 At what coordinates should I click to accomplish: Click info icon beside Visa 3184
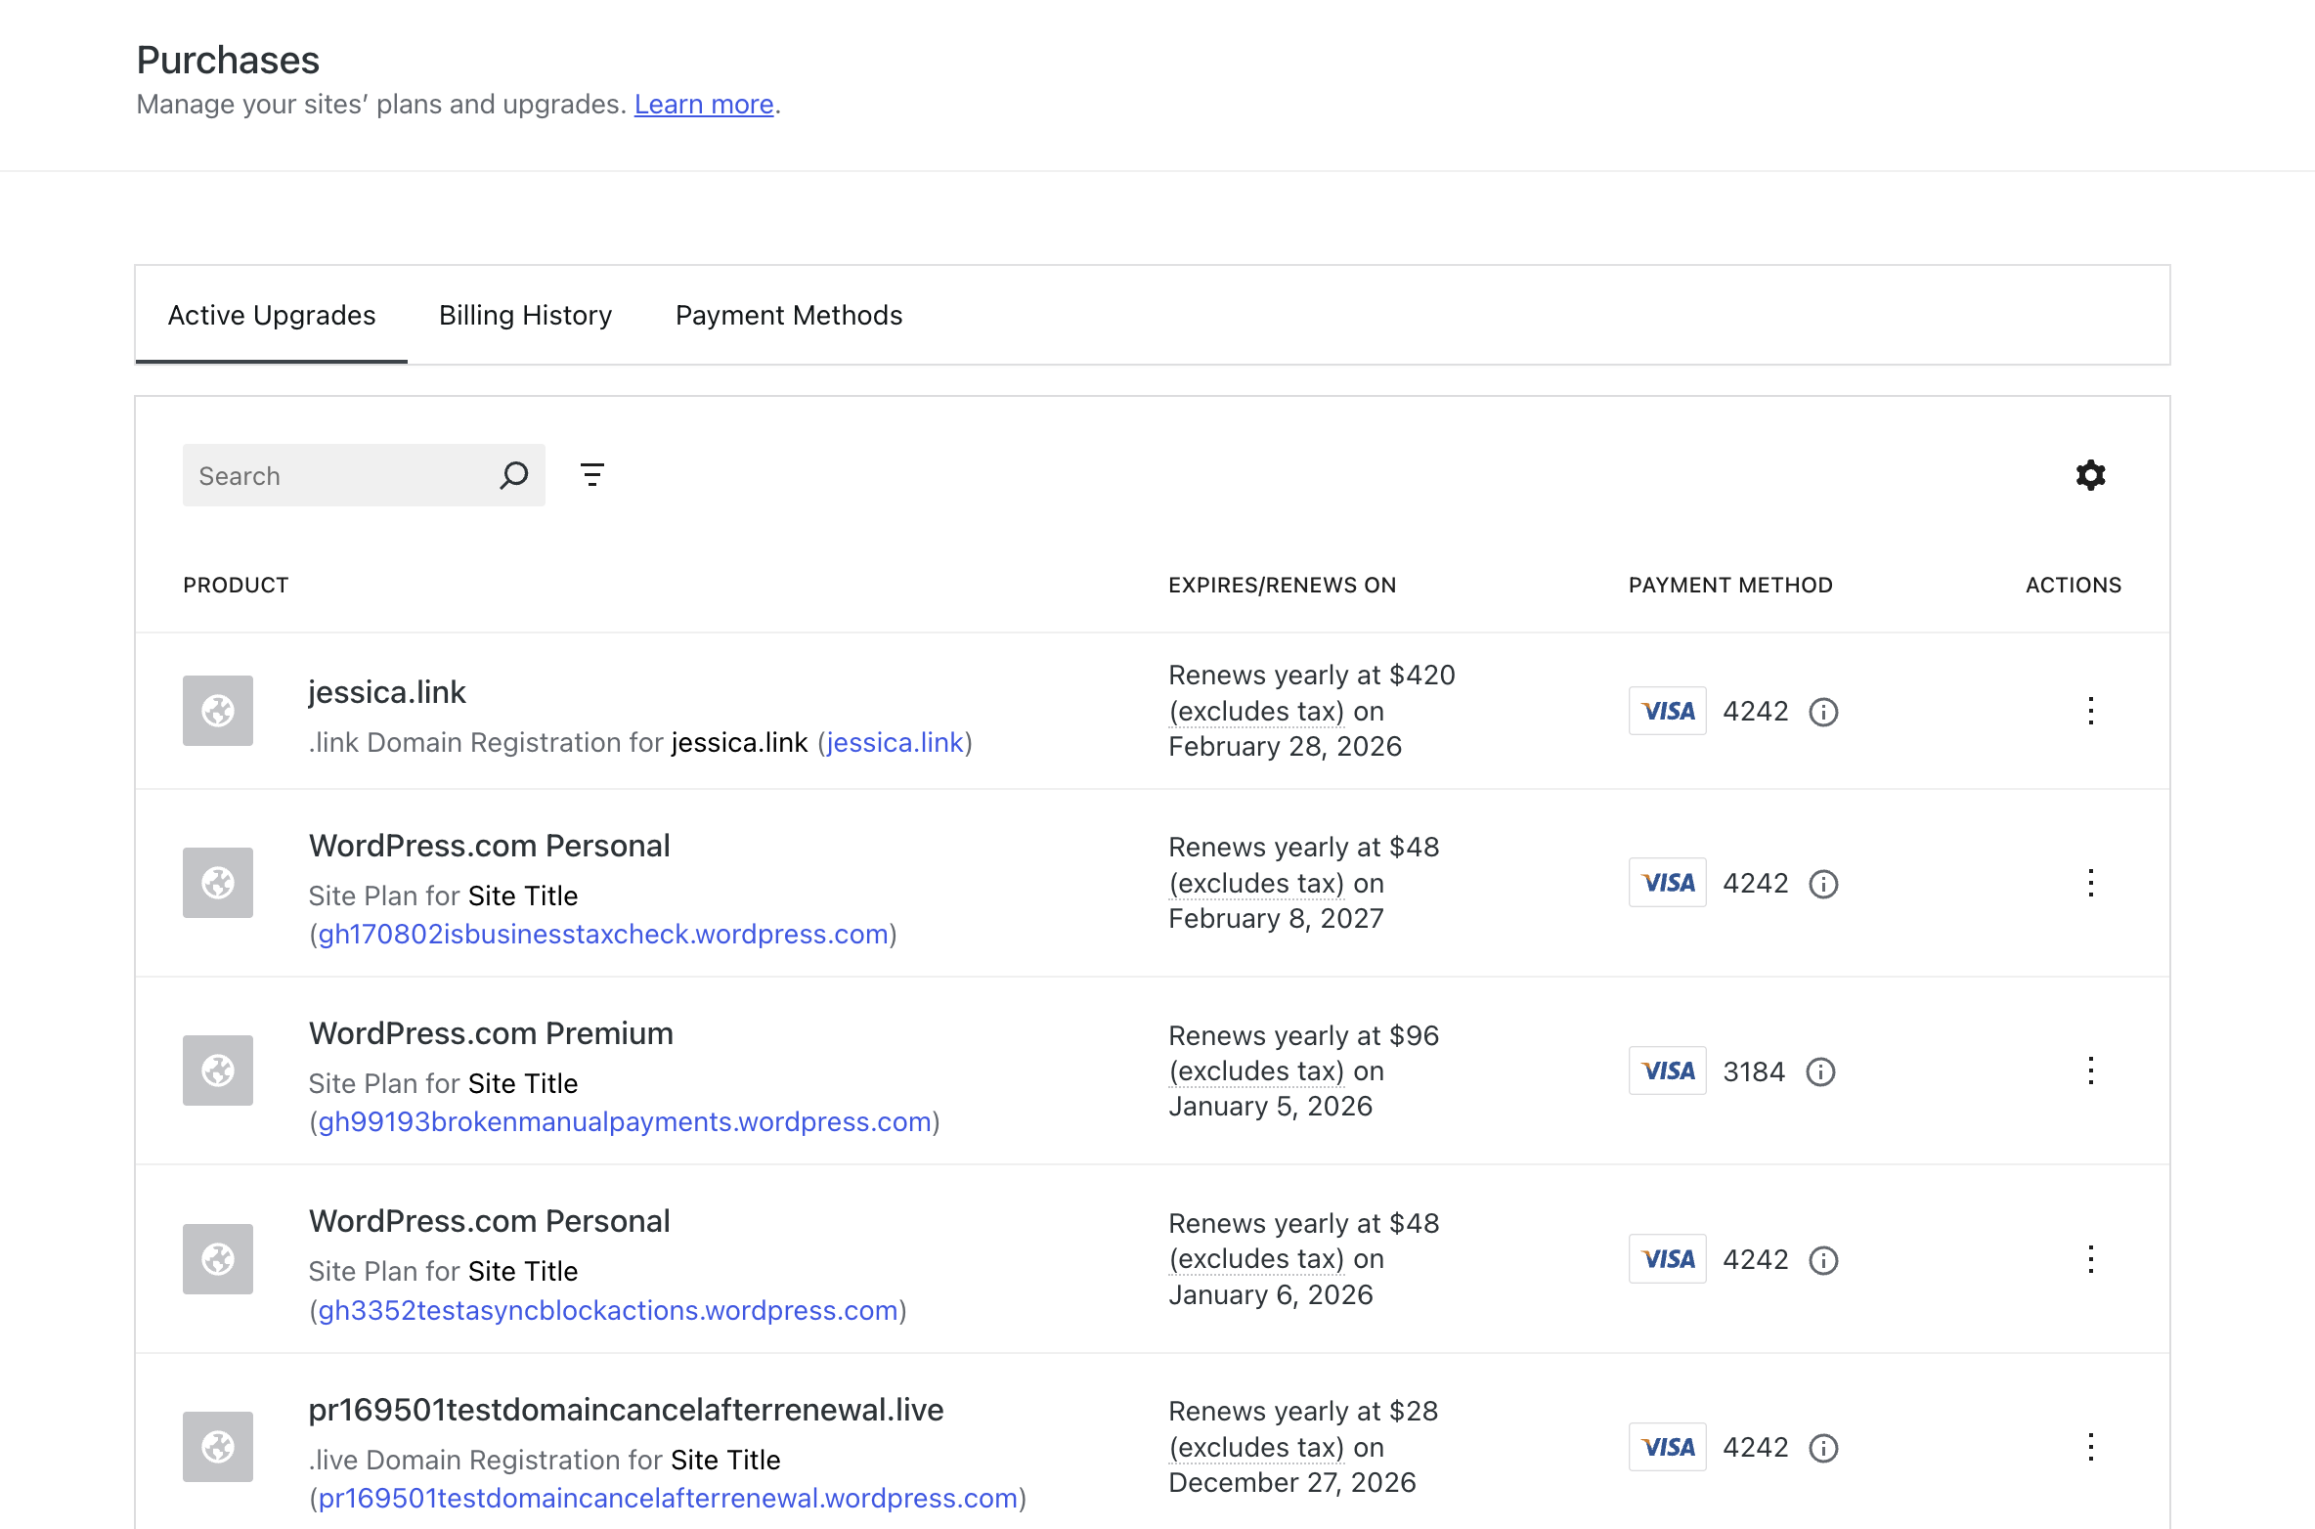coord(1820,1071)
